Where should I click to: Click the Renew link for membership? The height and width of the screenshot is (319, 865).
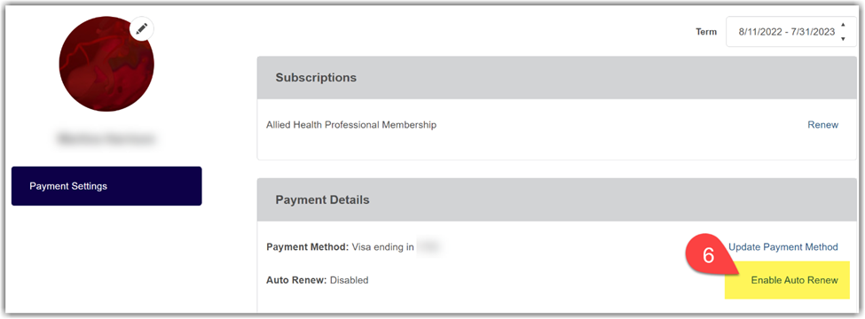[822, 125]
